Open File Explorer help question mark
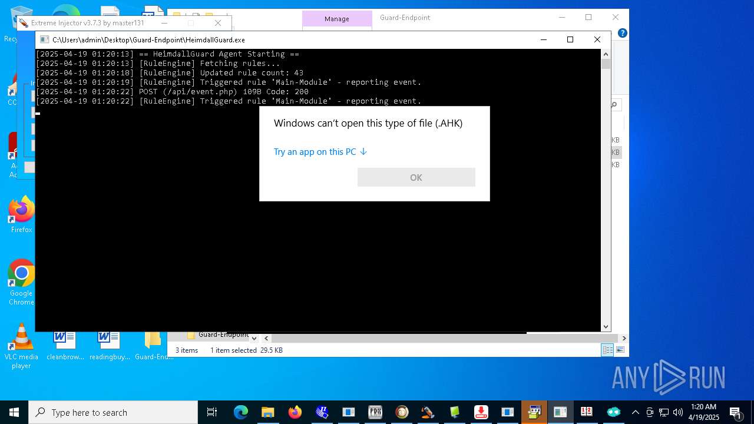The image size is (754, 424). tap(622, 33)
